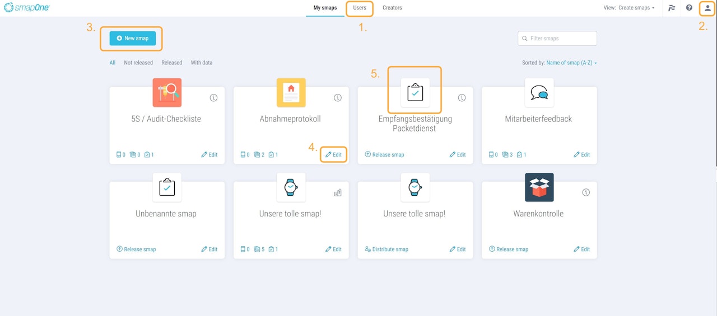
Task: Show info icon on Warenkontrolle card
Action: click(586, 192)
